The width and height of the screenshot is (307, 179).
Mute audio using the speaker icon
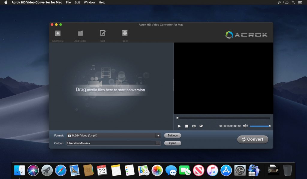click(245, 126)
